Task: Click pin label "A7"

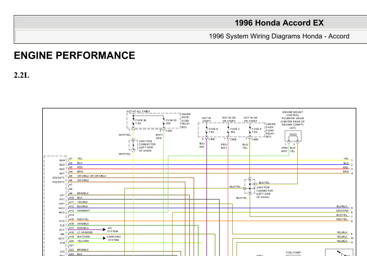Action: [x=71, y=185]
